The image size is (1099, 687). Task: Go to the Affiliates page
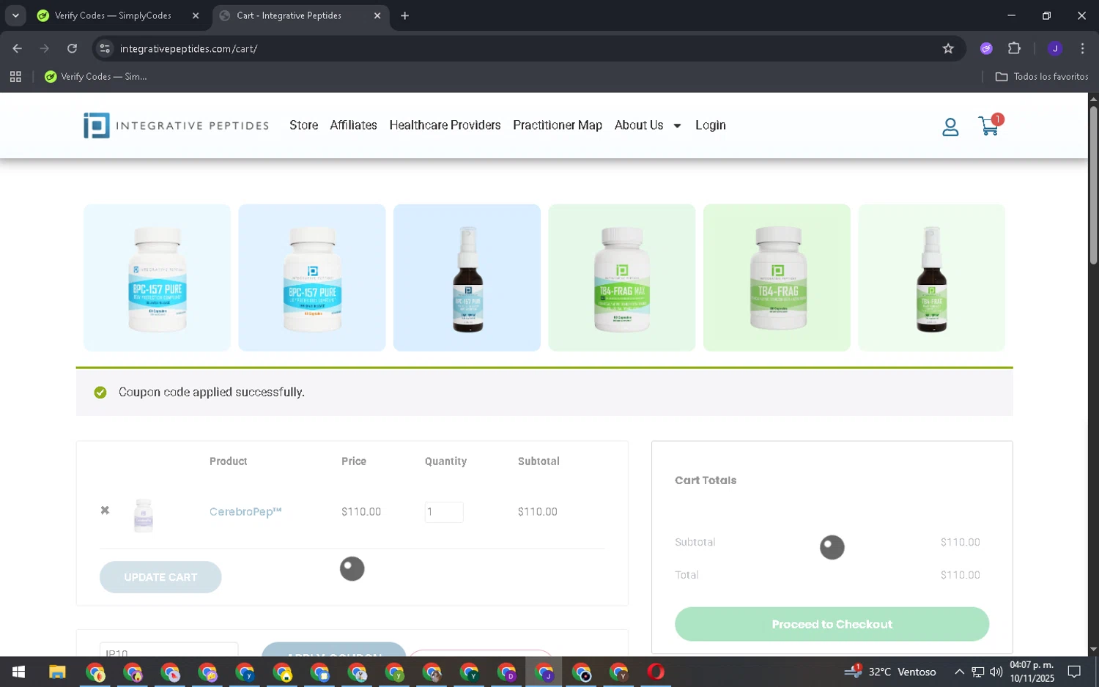[353, 125]
